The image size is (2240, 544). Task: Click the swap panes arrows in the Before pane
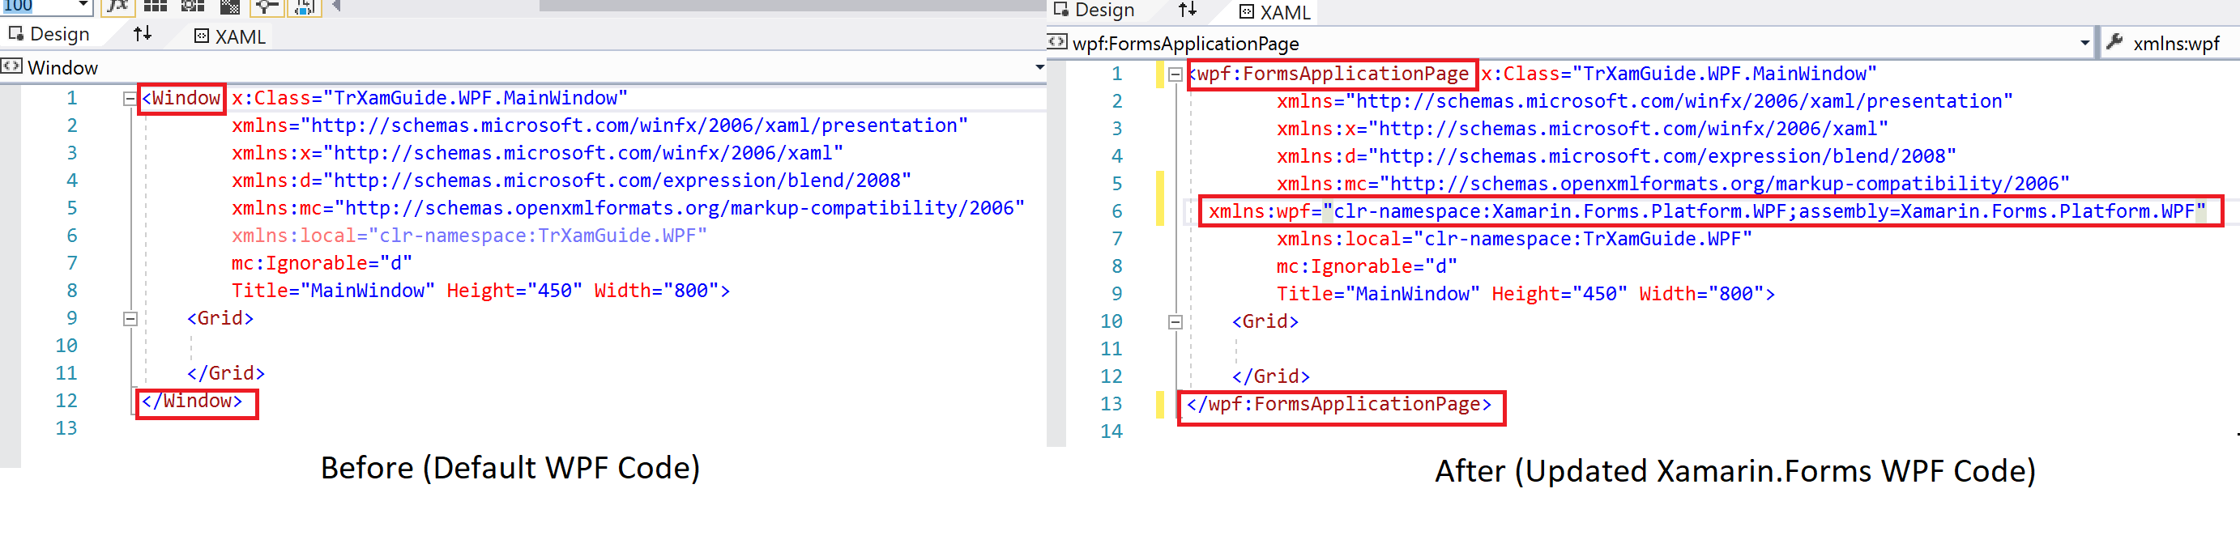(143, 34)
